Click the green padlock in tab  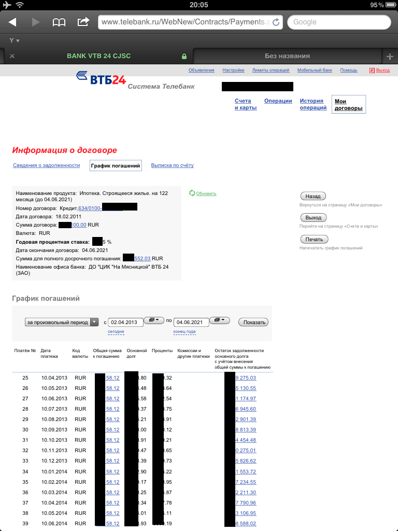(x=184, y=56)
